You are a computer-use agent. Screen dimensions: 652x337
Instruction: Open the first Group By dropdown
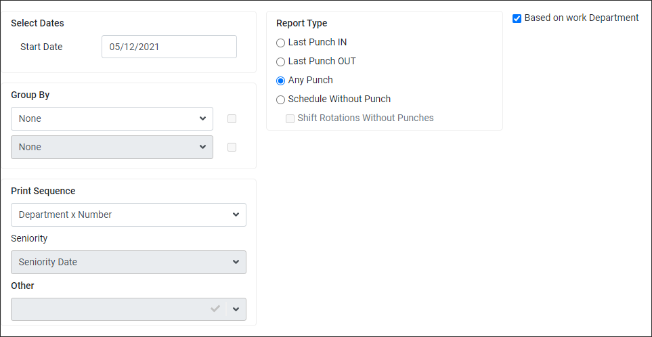tap(112, 119)
